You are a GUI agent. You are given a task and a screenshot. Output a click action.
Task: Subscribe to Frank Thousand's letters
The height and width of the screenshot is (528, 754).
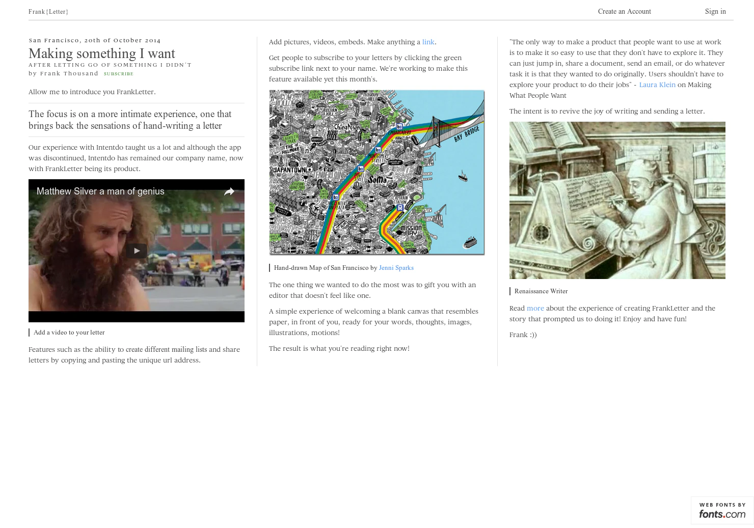coord(119,74)
